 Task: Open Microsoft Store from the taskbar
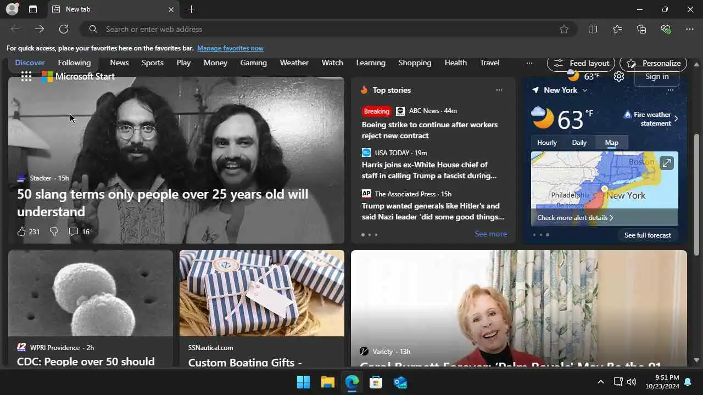pos(376,382)
